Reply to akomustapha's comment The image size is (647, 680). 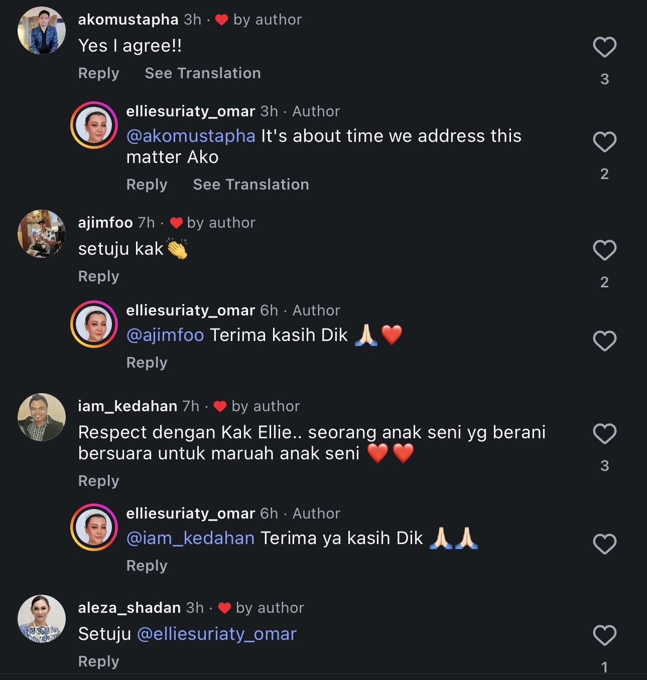coord(98,73)
